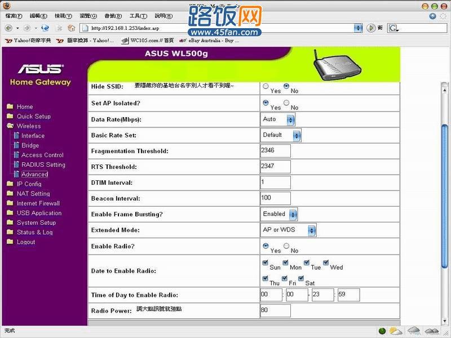Screen dimensions: 451x338
Task: Open the 檢視(V) View menu
Action: 63,16
